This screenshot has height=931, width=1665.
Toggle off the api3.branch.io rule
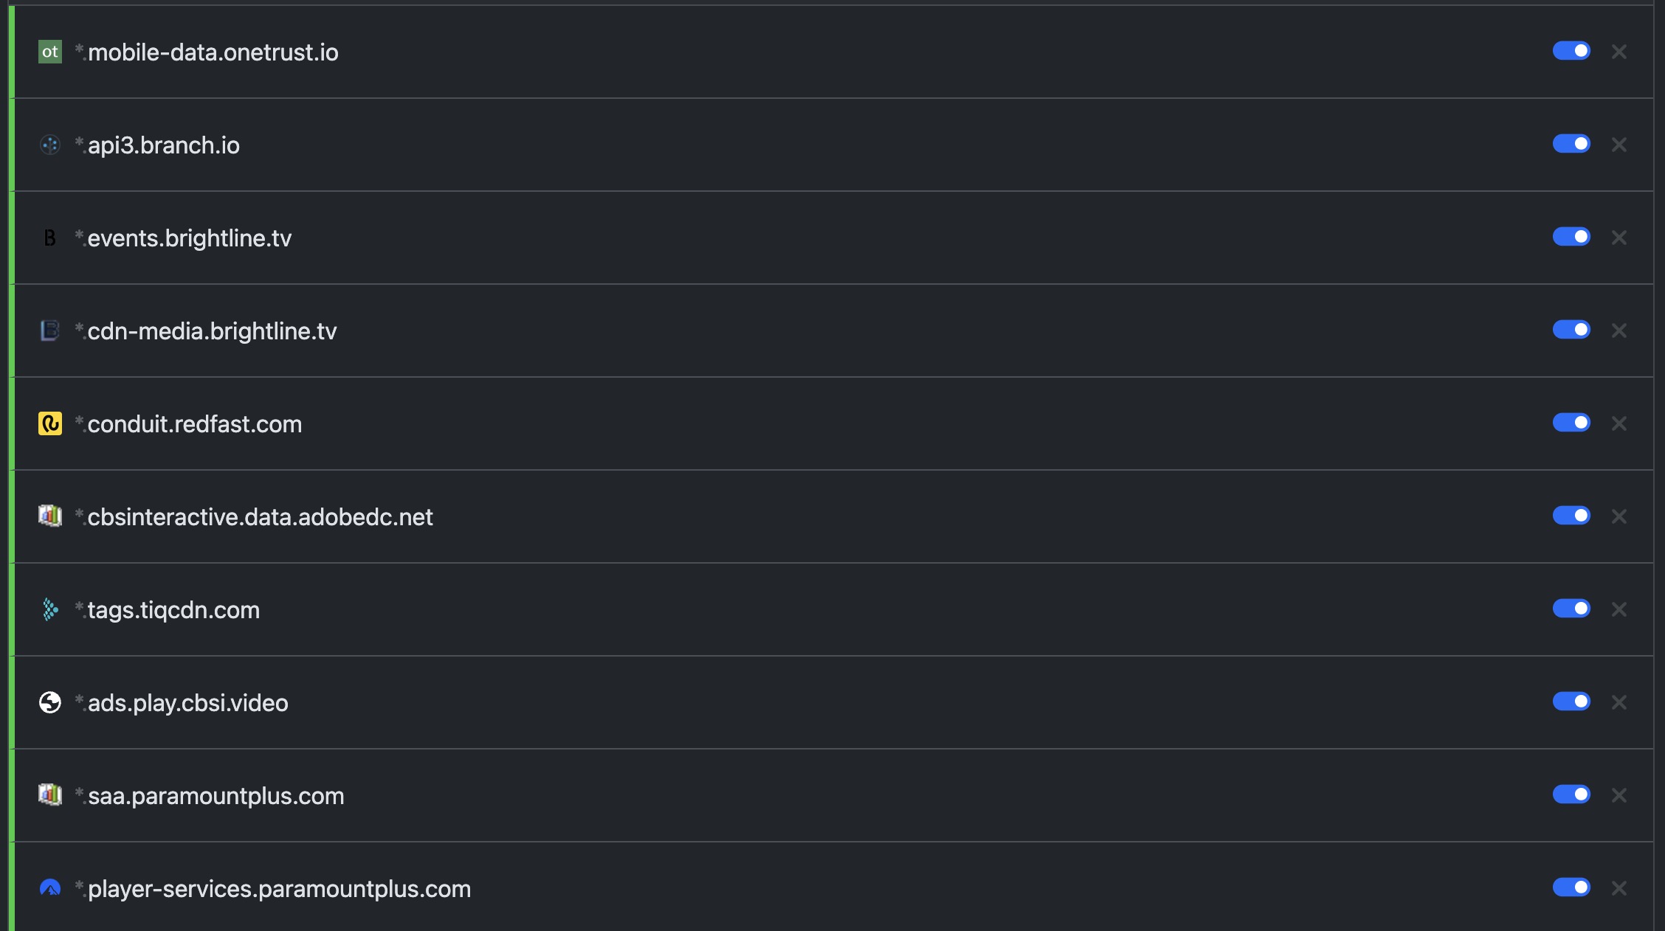click(1571, 144)
